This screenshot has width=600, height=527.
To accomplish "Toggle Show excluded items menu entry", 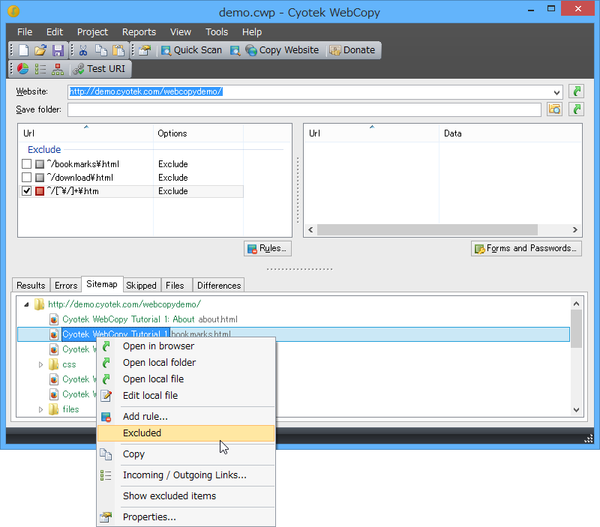I will point(186,496).
